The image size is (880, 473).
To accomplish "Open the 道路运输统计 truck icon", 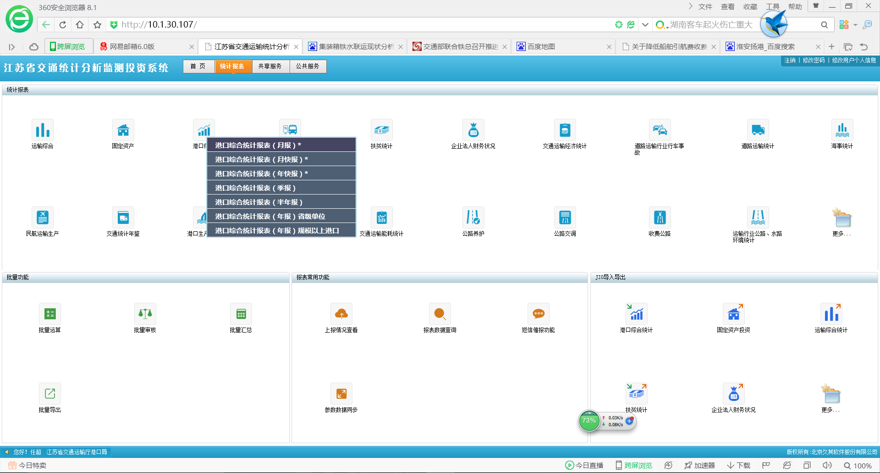I will click(x=757, y=130).
